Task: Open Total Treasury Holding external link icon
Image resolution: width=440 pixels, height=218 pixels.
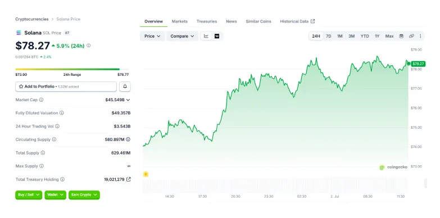Action: click(129, 179)
